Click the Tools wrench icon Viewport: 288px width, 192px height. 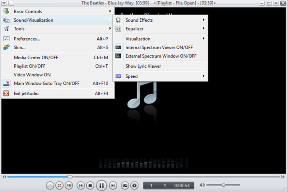click(x=6, y=29)
